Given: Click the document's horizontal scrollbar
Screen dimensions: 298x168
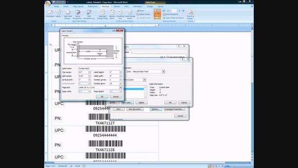Looking at the screenshot, I should pos(140,163).
